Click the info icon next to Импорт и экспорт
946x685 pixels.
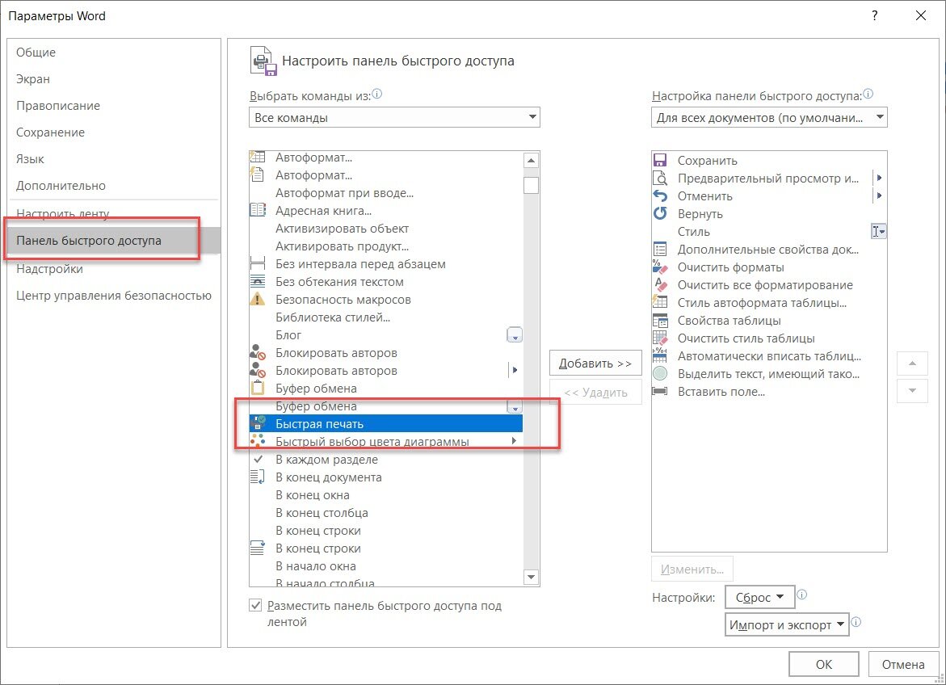coord(856,622)
